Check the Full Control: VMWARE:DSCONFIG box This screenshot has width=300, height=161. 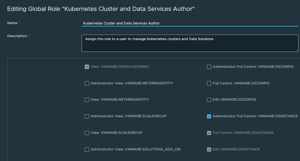[209, 83]
